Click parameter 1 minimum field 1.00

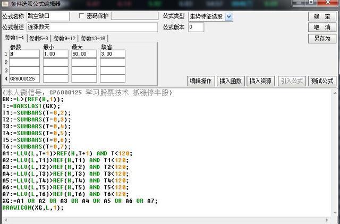56,54
